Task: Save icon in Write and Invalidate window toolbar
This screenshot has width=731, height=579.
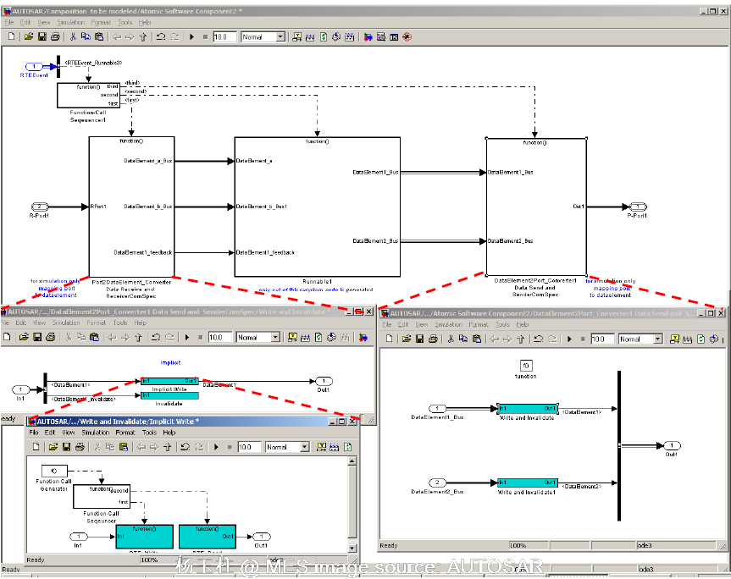Action: tap(37, 337)
